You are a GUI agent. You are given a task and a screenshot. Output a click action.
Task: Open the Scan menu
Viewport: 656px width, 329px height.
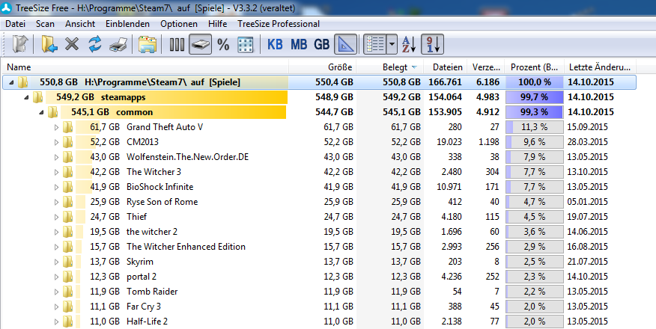(x=45, y=24)
